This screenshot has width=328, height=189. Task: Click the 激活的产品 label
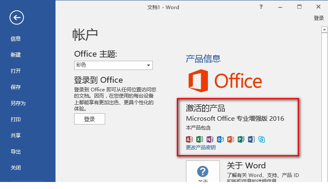(x=205, y=108)
